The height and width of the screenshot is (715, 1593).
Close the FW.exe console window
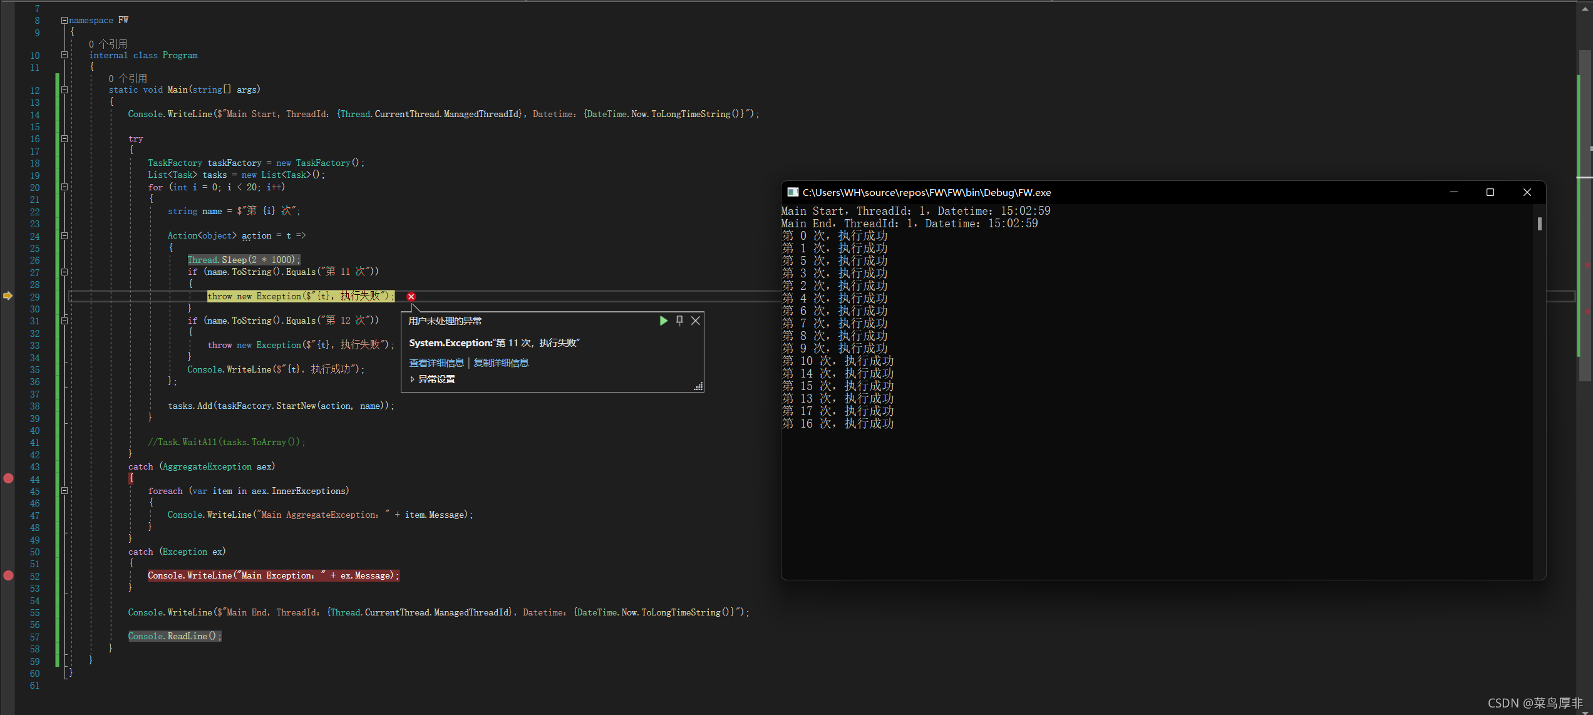click(1527, 192)
